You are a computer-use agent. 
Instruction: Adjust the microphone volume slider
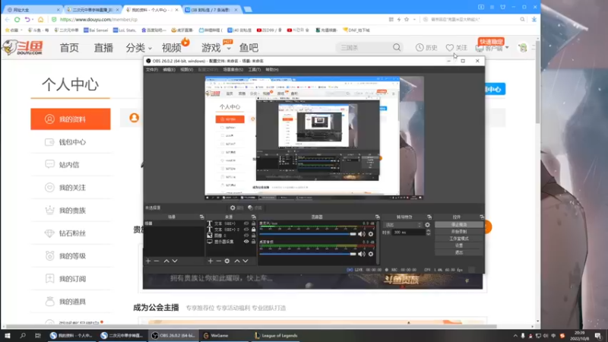pyautogui.click(x=308, y=234)
